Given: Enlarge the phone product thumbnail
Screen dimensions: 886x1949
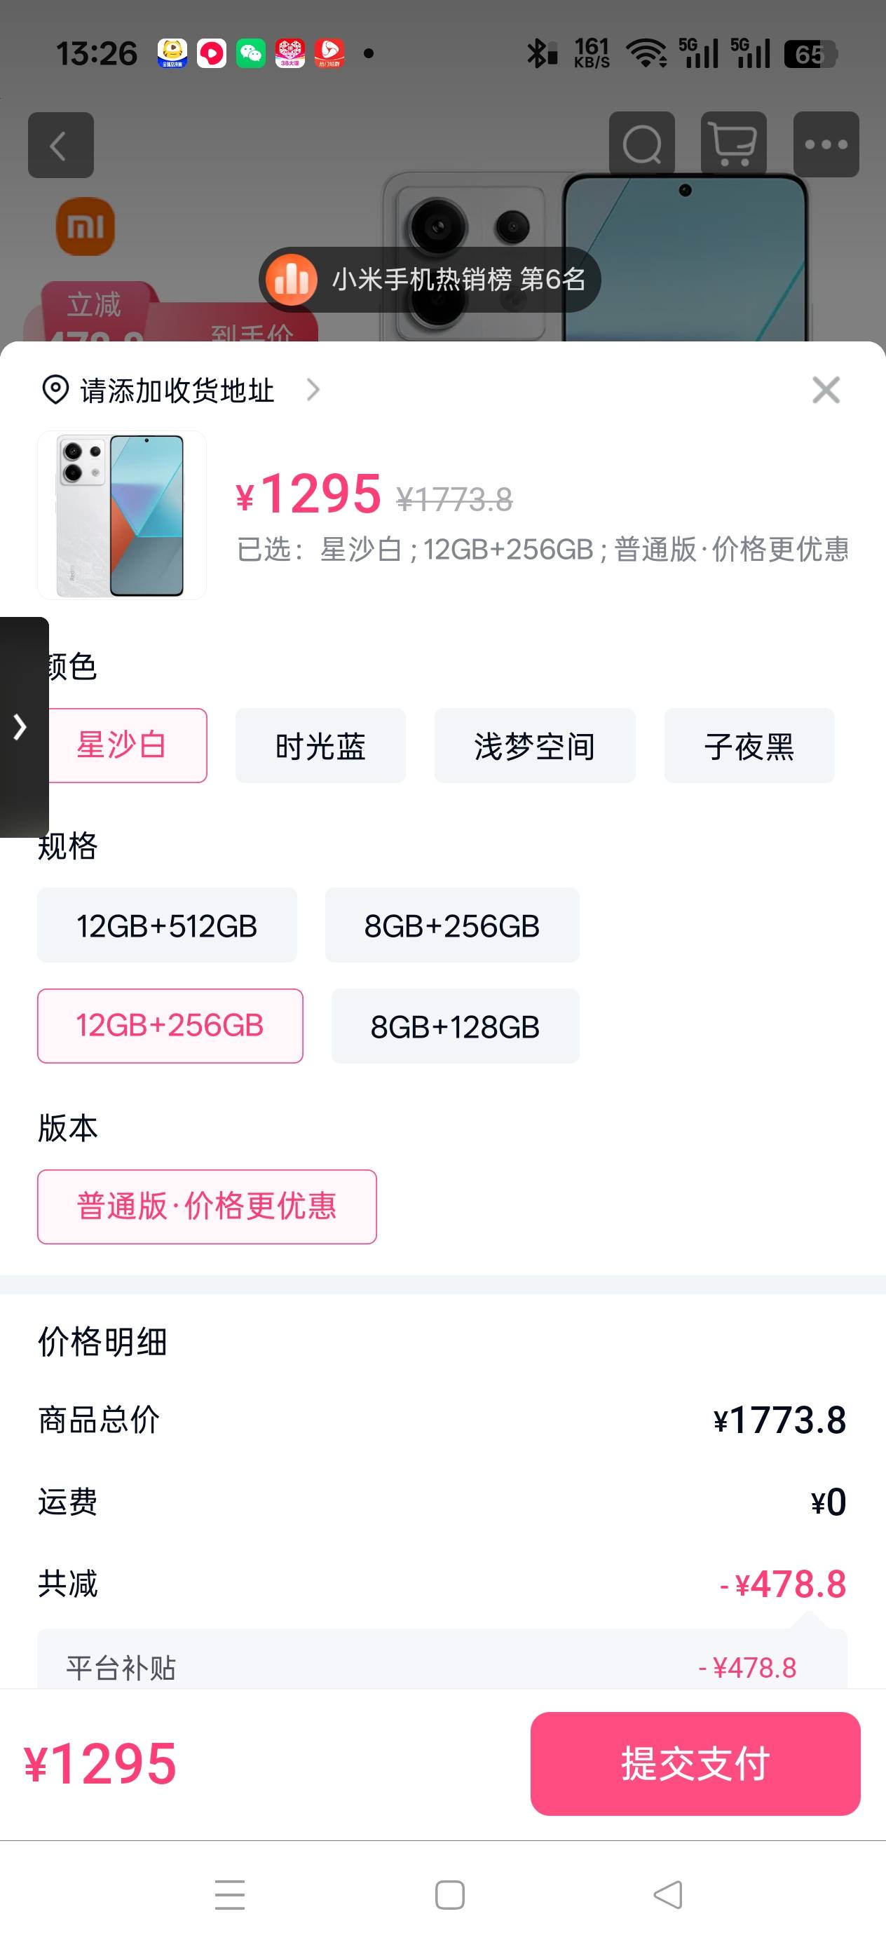Looking at the screenshot, I should (122, 515).
